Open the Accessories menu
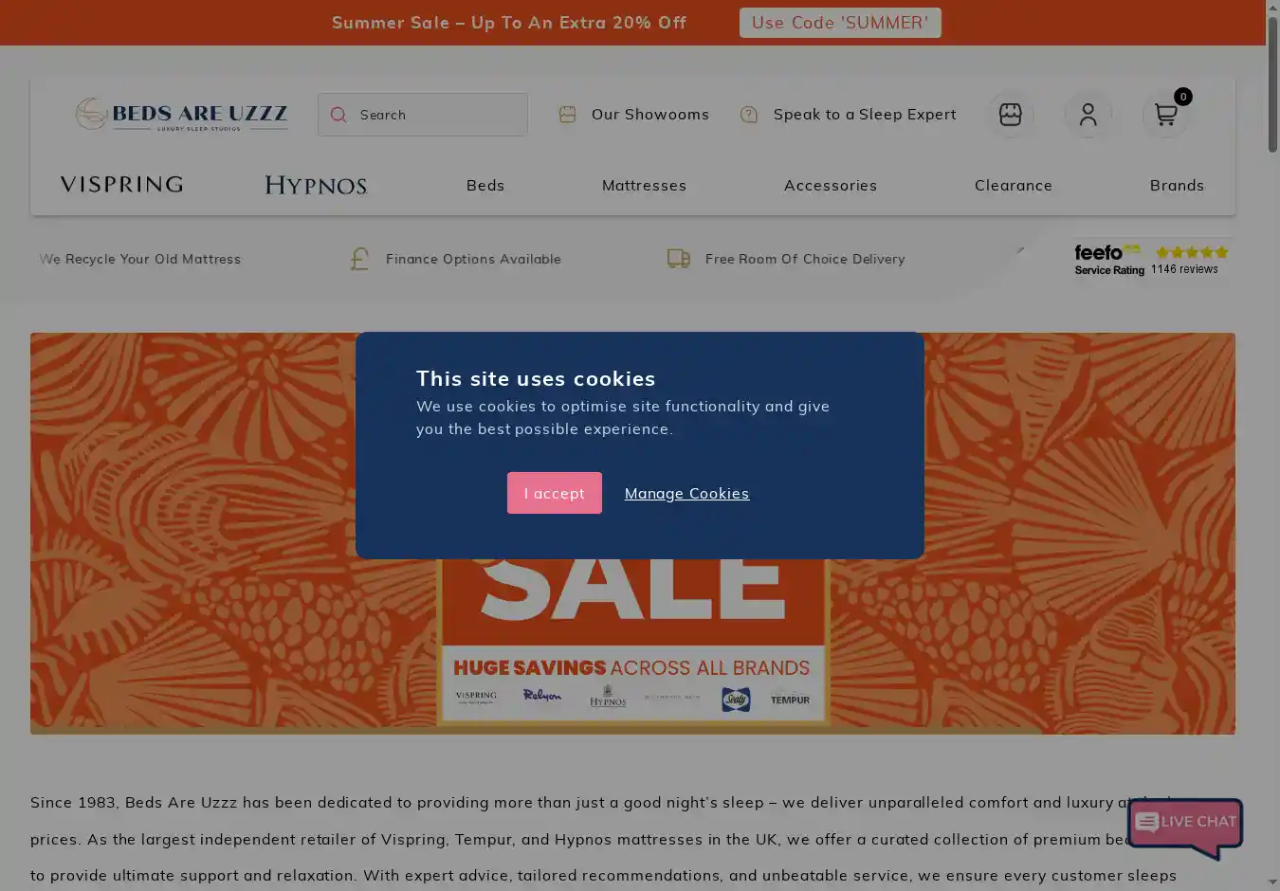 pos(831,186)
